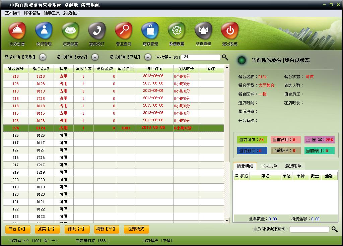Open the 出品划菜 dish icon
The height and width of the screenshot is (246, 343).
[17, 31]
